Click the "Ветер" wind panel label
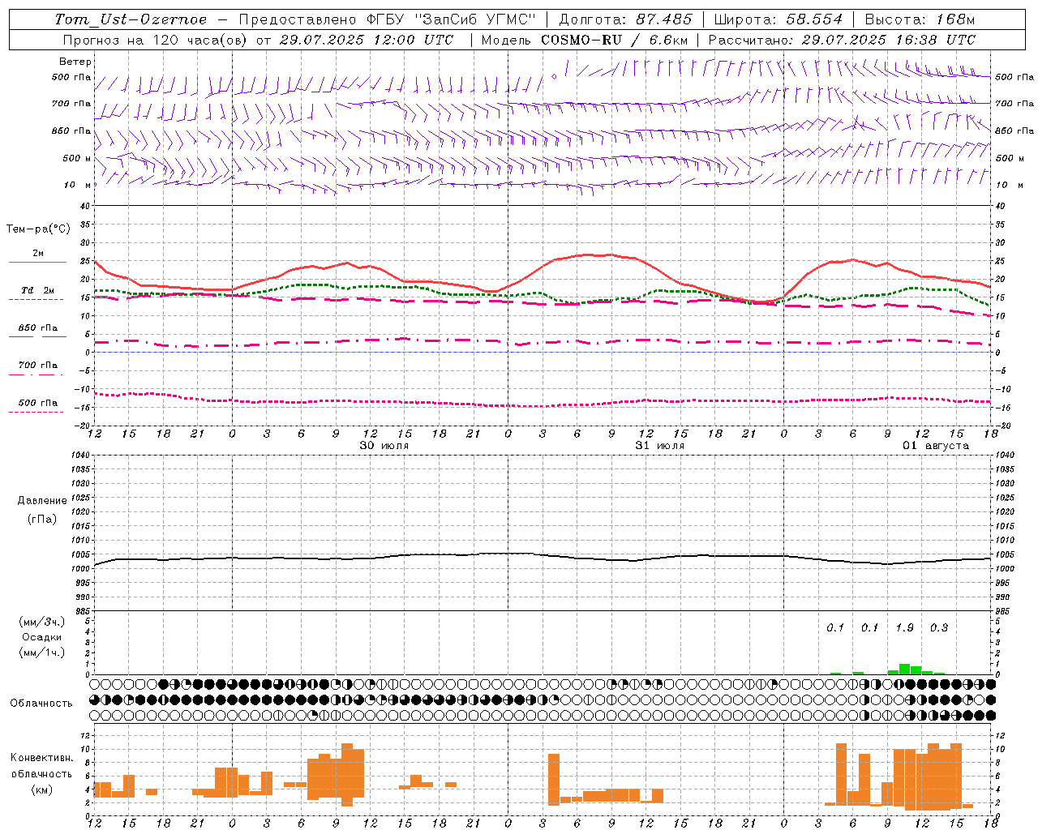This screenshot has width=1038, height=830. [75, 62]
